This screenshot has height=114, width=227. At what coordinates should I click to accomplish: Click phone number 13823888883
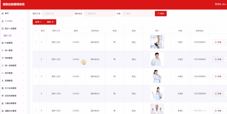[x=200, y=76]
